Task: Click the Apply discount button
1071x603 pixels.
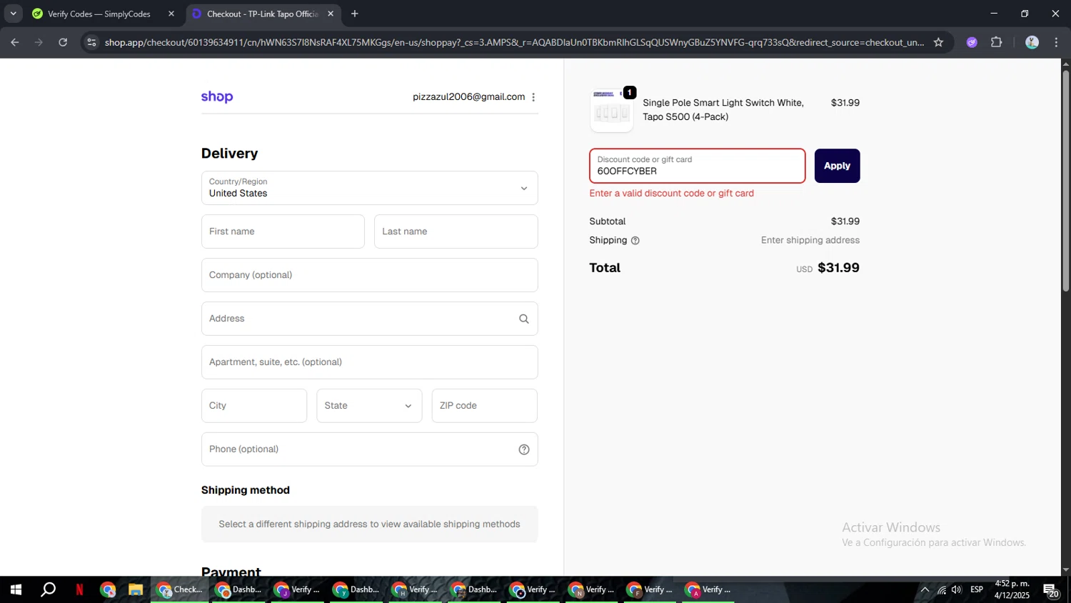Action: click(837, 166)
